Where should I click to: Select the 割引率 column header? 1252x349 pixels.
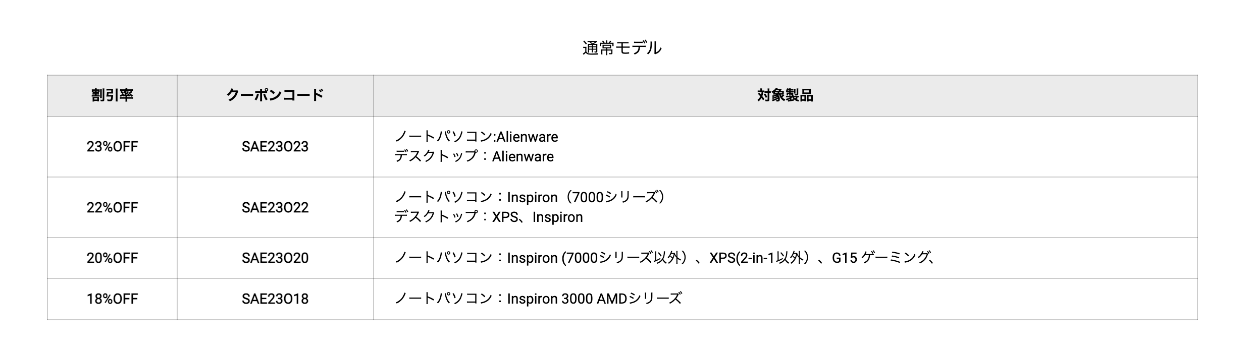click(112, 95)
